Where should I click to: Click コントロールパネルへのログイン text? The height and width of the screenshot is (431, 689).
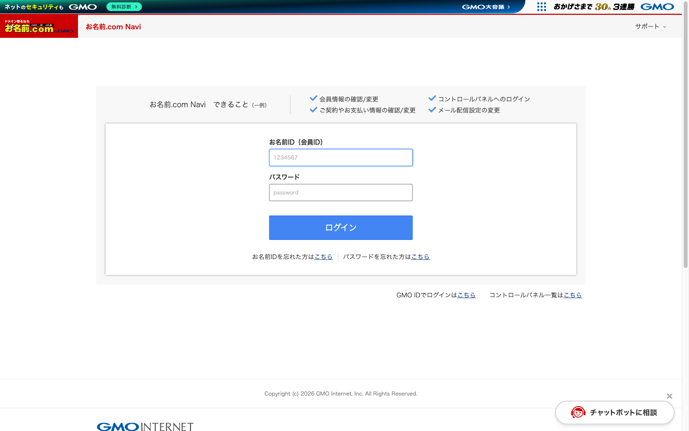[x=484, y=99]
